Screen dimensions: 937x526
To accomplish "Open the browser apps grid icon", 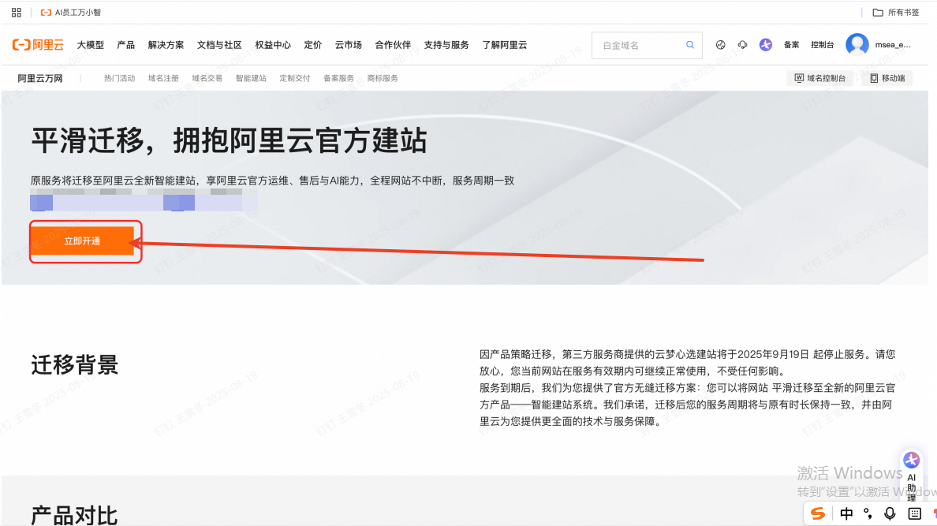I will tap(17, 13).
